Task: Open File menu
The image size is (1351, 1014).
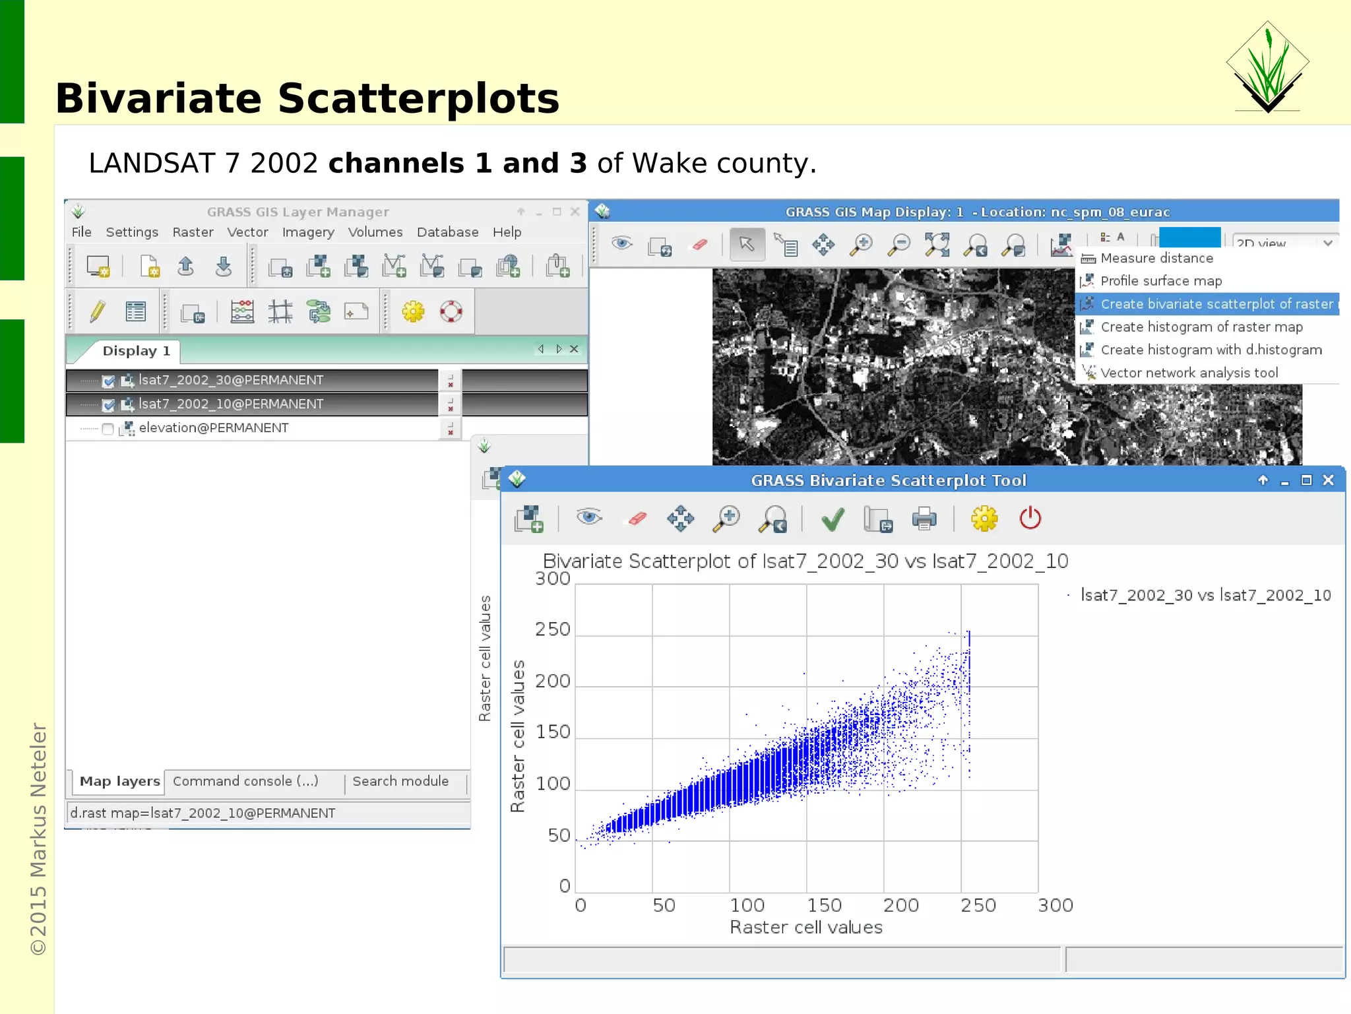Action: click(x=81, y=232)
